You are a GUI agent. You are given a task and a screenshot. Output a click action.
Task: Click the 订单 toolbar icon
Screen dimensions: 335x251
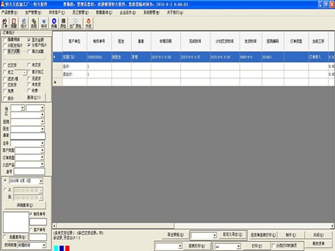coord(5,23)
